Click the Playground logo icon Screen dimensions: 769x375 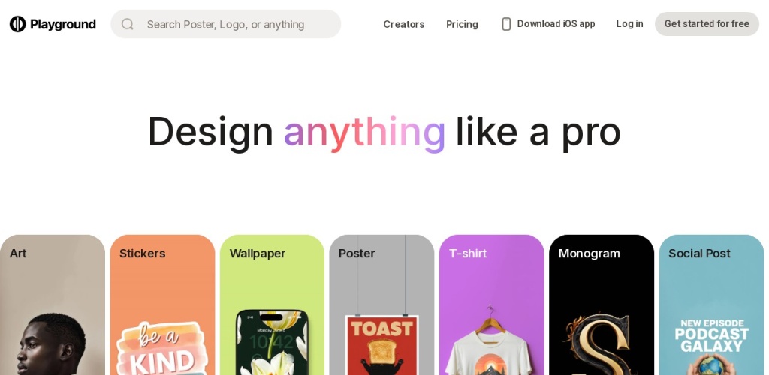(18, 24)
